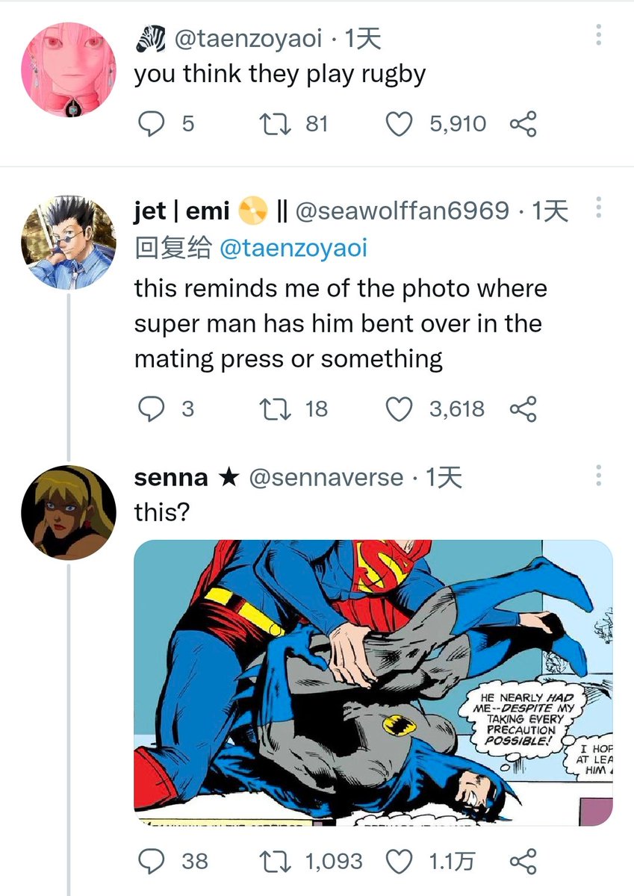Viewport: 634px width, 896px height.
Task: Like senna's tweet with 1.1万 likes
Action: coord(399,861)
